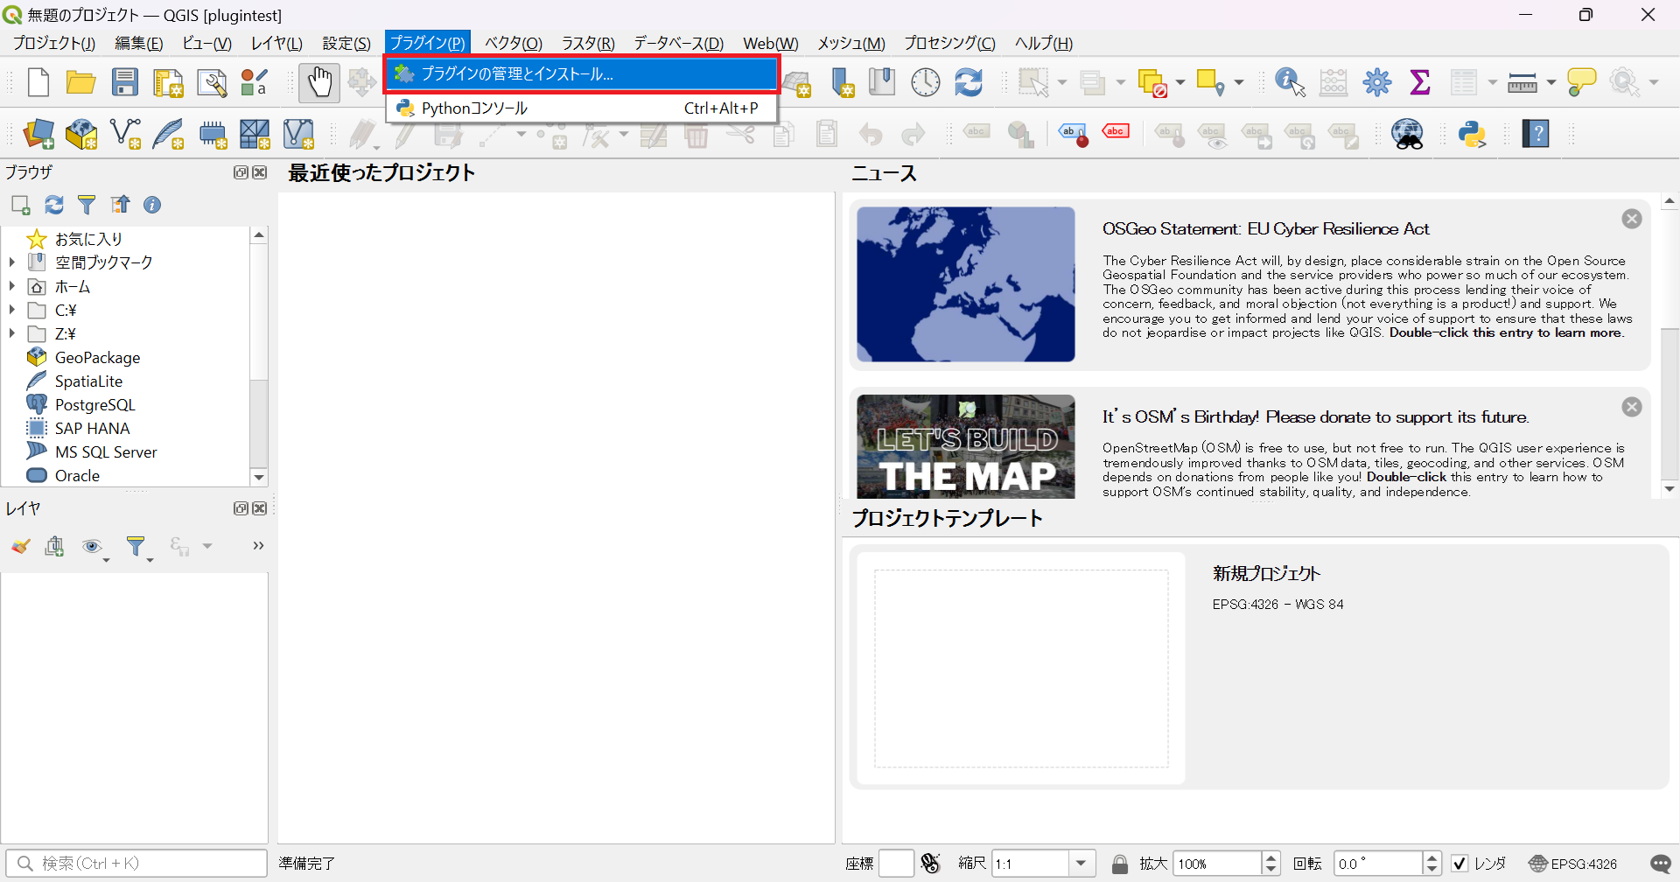This screenshot has width=1680, height=882.
Task: Select the Pan Map hand tool
Action: (x=319, y=82)
